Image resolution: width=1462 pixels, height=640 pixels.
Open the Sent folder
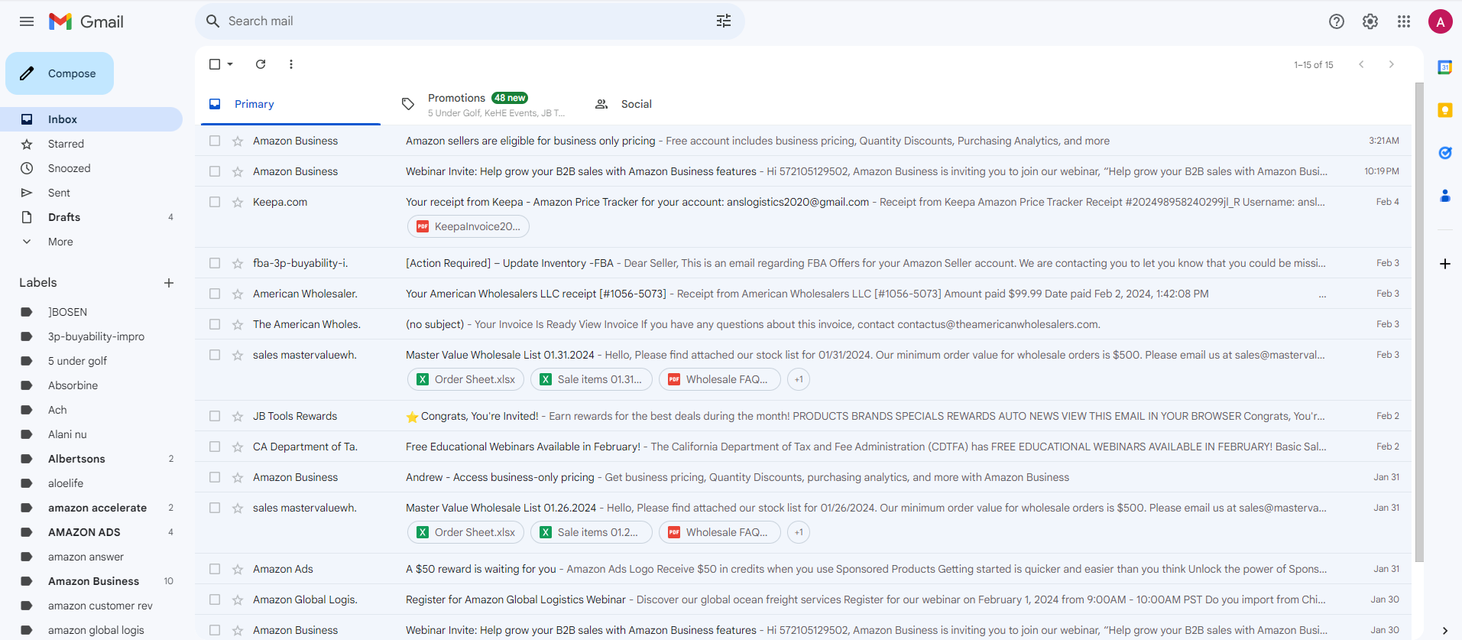[91, 193]
